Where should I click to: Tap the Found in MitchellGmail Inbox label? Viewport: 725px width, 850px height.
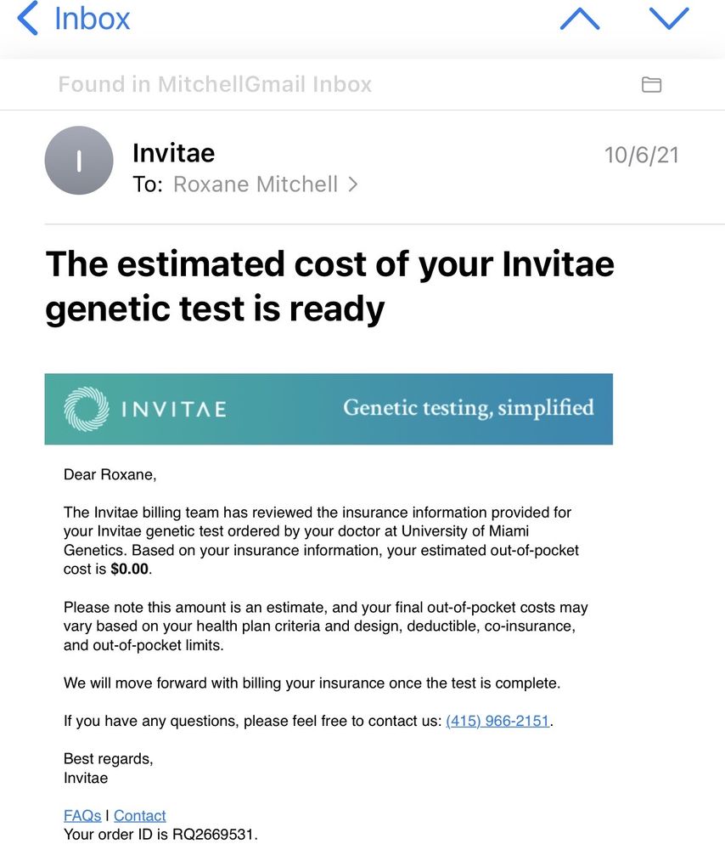tap(215, 84)
